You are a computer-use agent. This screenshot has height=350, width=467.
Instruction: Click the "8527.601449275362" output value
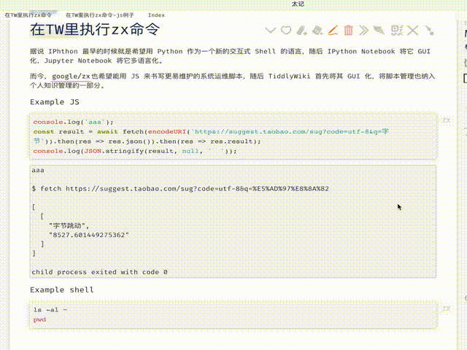tap(89, 235)
